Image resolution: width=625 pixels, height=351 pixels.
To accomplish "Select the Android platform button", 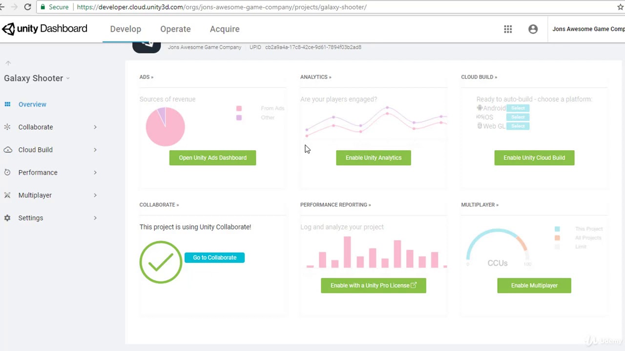I will click(x=518, y=108).
